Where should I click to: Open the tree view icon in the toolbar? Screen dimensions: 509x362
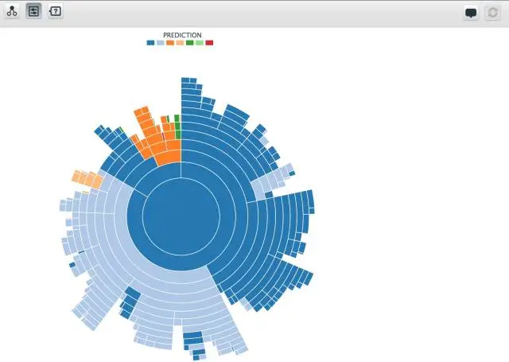(13, 11)
